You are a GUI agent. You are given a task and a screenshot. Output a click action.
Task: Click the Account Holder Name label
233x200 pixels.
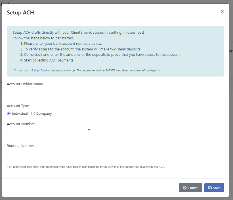click(25, 84)
